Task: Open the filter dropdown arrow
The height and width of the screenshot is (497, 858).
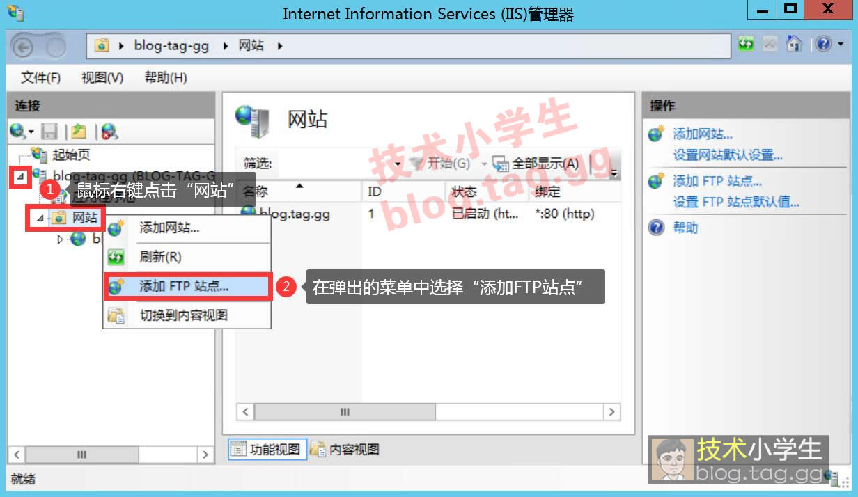Action: pos(398,164)
